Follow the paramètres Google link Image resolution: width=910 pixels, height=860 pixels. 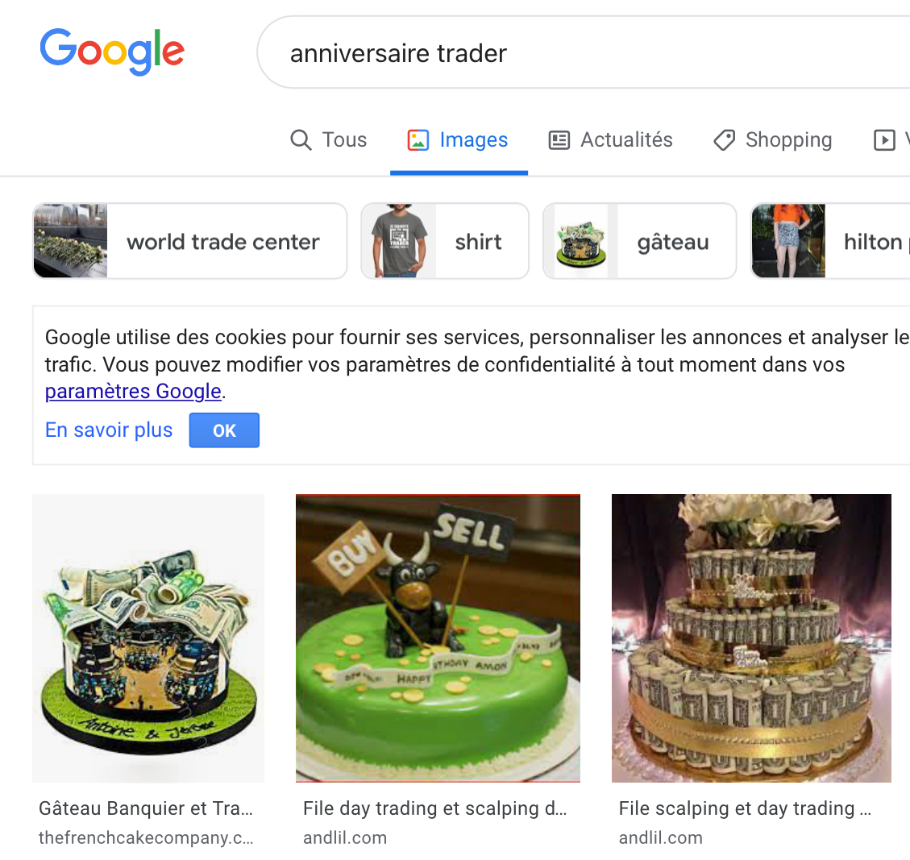pos(133,392)
